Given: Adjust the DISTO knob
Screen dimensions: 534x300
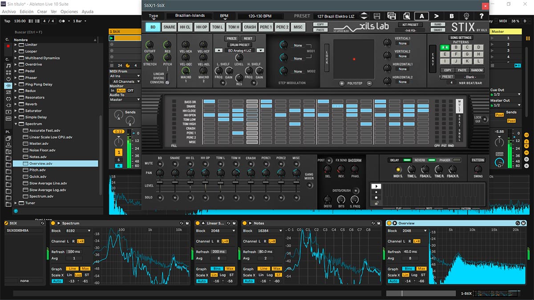Looking at the screenshot, I should pyautogui.click(x=328, y=200).
